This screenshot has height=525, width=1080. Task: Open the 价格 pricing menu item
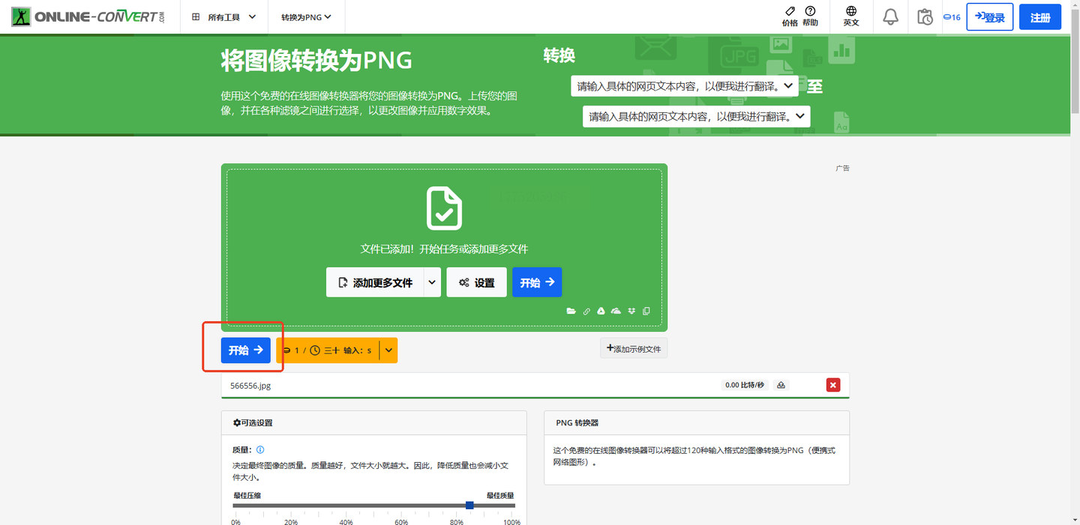(x=790, y=16)
